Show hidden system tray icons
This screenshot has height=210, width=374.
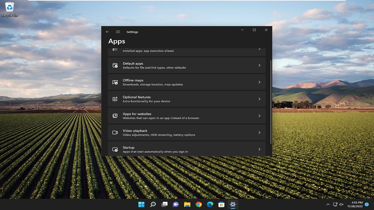pos(328,204)
